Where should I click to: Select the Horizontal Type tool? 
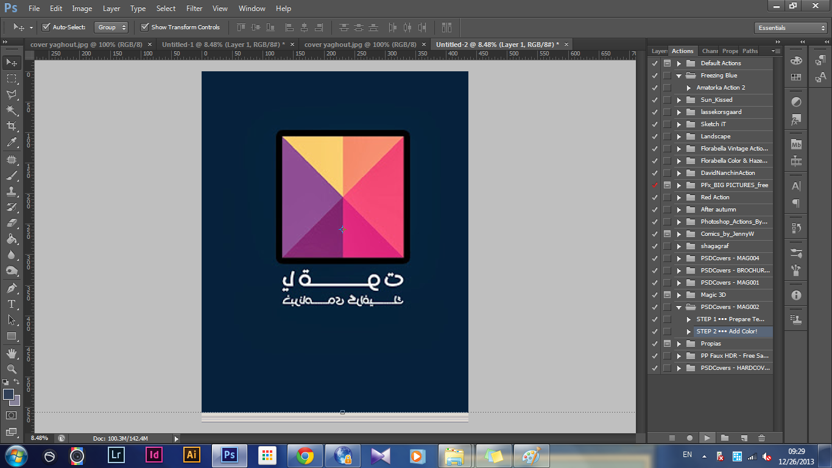(x=11, y=303)
